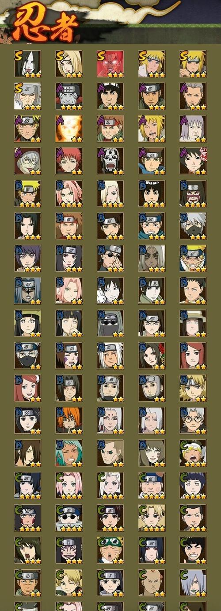This screenshot has width=221, height=611.
Task: Select the red-haired A-rank Sasori
Action: [x=69, y=161]
